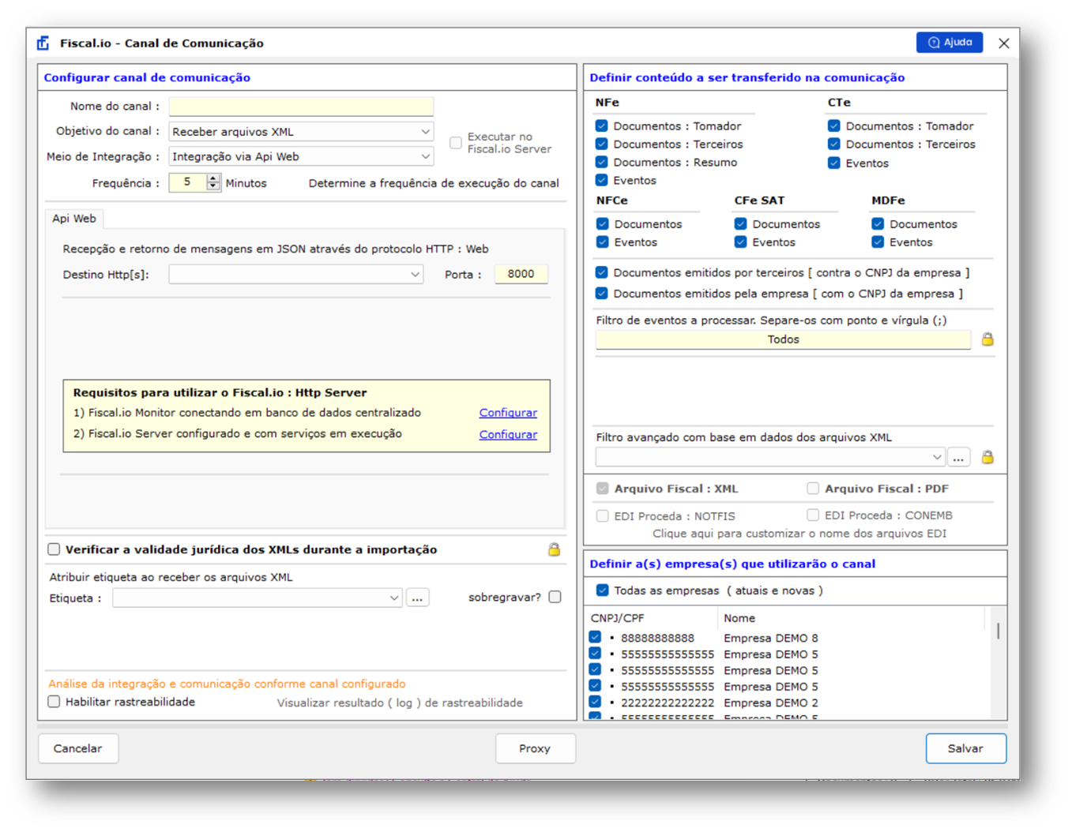
Task: Click the lock icon beside the event filter field
Action: tap(987, 339)
